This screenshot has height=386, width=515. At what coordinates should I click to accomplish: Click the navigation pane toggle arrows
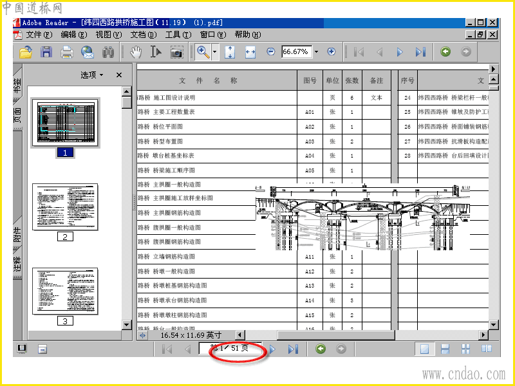pyautogui.click(x=142, y=335)
